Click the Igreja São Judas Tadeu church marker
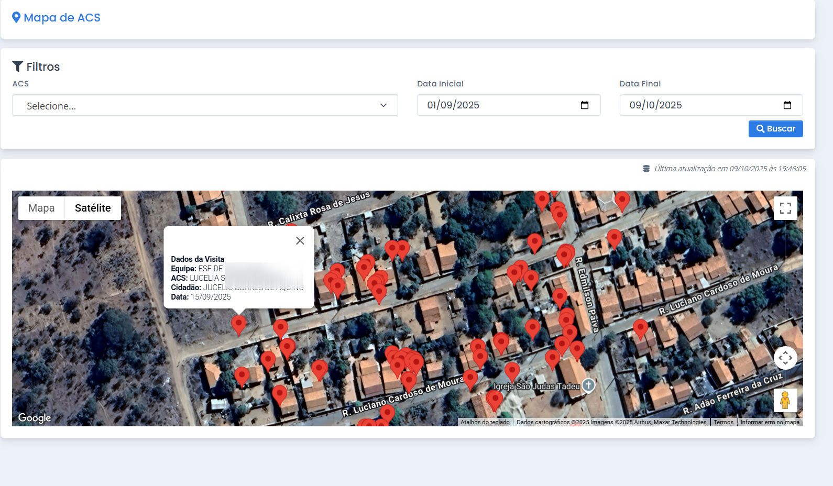833x486 pixels. (x=589, y=385)
